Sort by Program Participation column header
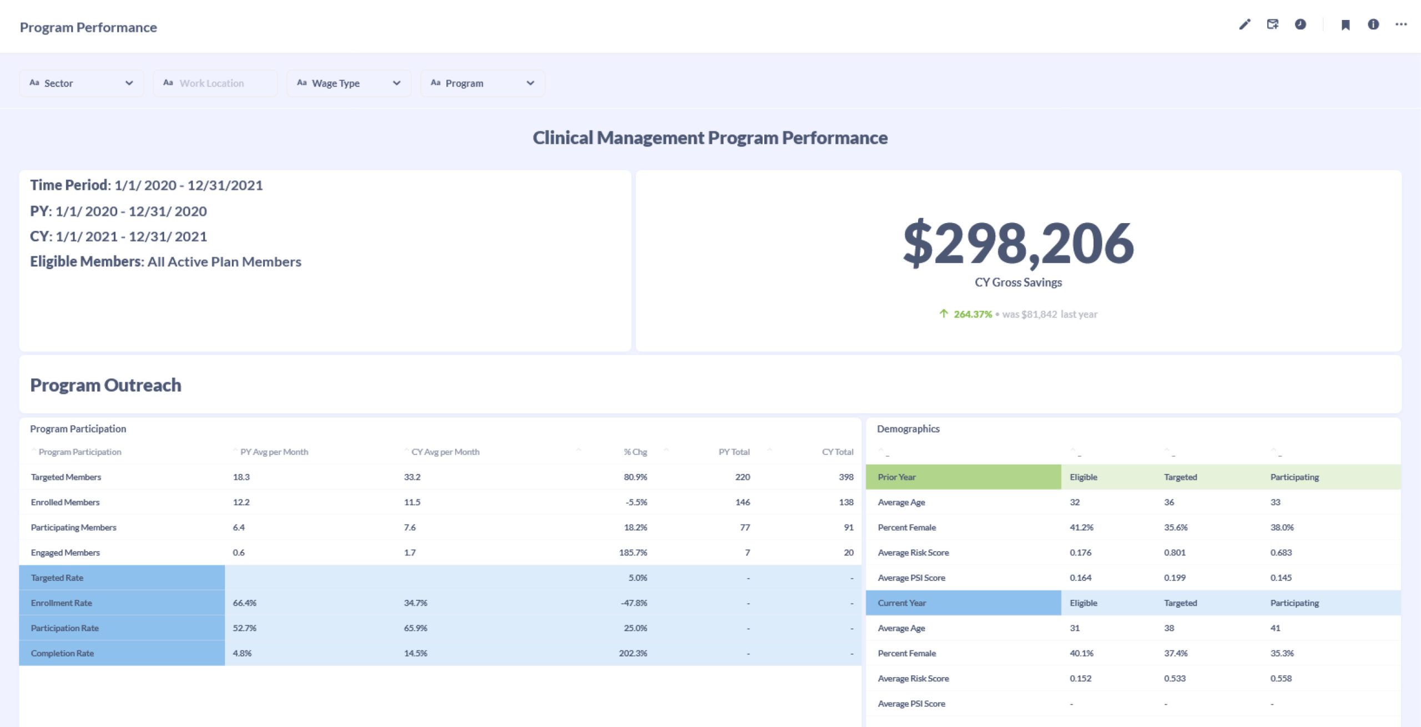The height and width of the screenshot is (727, 1421). tap(79, 452)
